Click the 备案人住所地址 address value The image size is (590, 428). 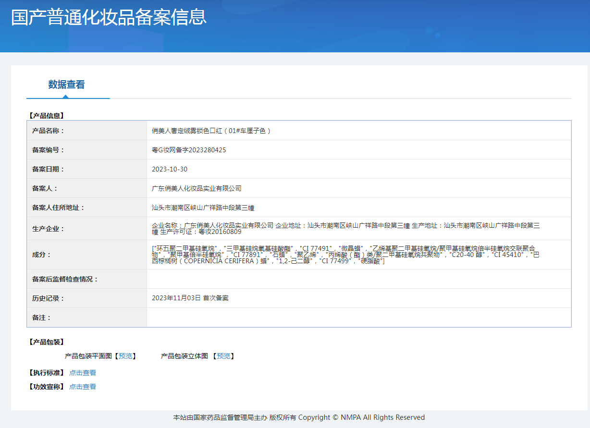click(203, 208)
